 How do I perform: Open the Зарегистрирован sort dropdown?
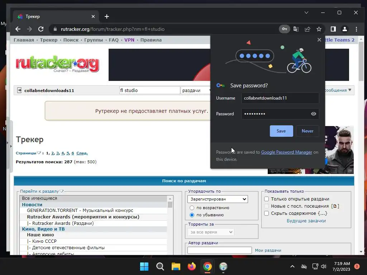[x=218, y=199]
